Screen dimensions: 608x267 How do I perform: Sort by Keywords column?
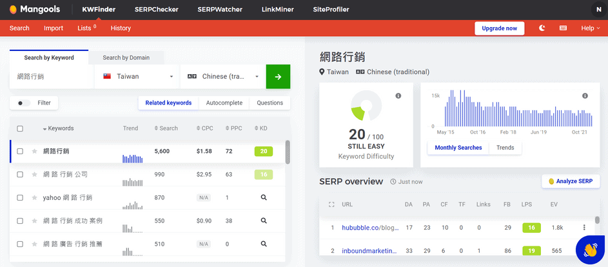tap(58, 128)
